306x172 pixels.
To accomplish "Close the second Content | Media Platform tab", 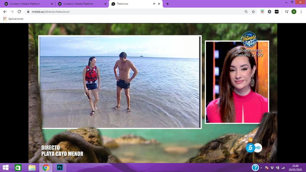I will 106,4.
